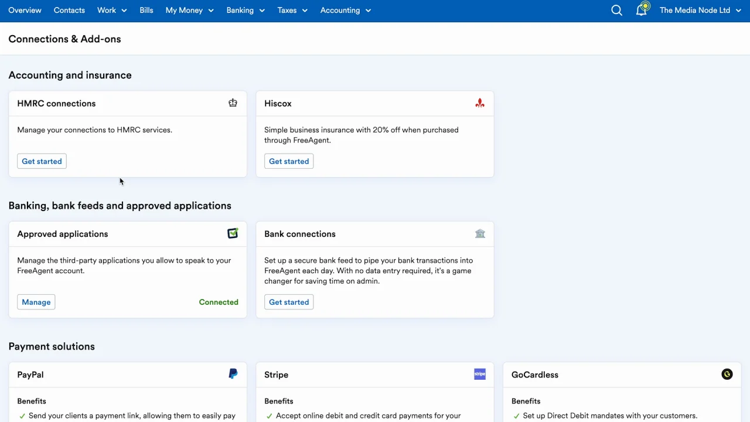Expand the Banking menu
Screen dimensions: 750x422
pos(246,11)
